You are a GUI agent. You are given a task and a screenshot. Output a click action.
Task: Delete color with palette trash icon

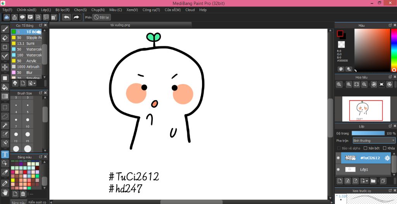[23, 194]
